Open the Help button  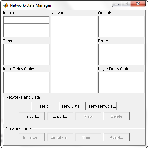(44, 106)
